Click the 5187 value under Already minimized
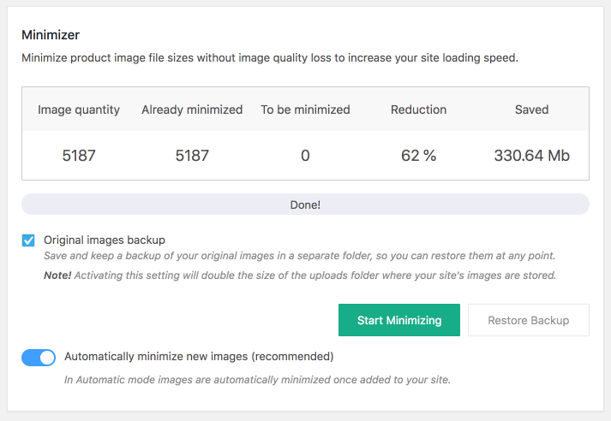The width and height of the screenshot is (611, 421). (192, 156)
